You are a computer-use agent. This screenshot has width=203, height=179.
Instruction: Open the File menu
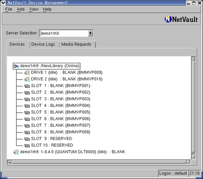coord(9,9)
